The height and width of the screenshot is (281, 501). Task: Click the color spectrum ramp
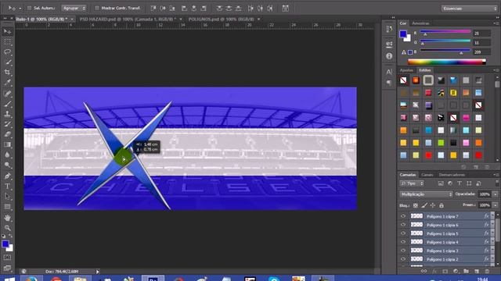[x=447, y=62]
